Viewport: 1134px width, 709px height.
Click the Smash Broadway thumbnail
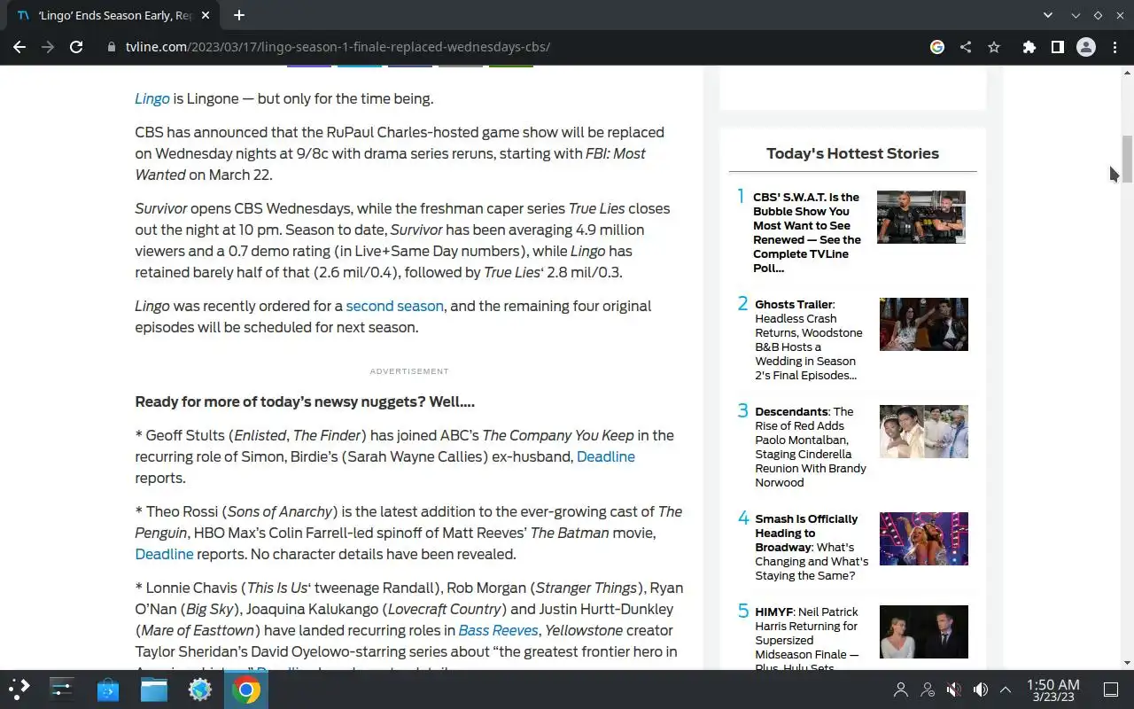point(924,538)
